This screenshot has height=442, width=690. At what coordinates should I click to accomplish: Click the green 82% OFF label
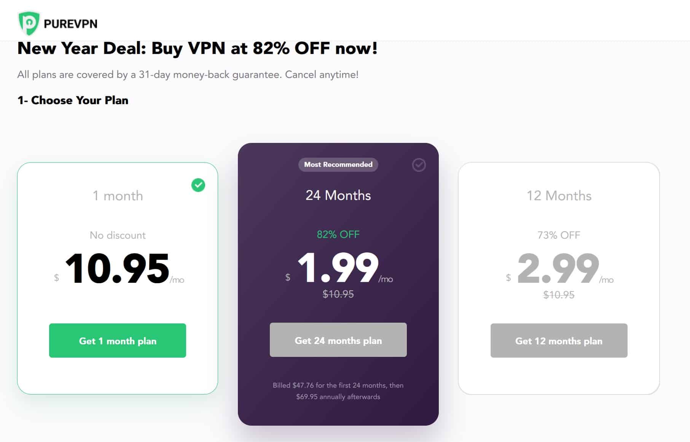(x=338, y=234)
